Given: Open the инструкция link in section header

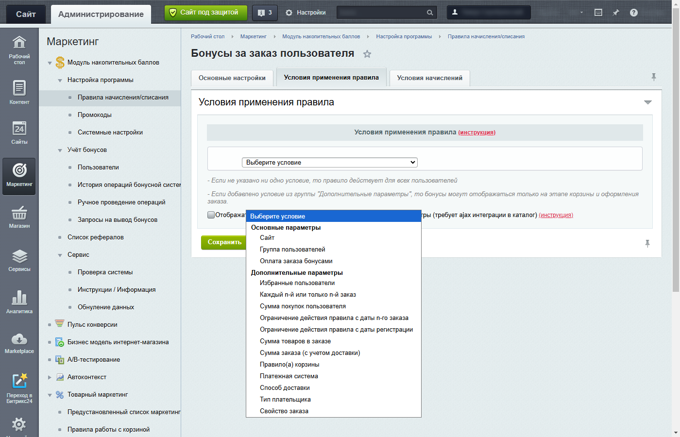Looking at the screenshot, I should pyautogui.click(x=477, y=133).
